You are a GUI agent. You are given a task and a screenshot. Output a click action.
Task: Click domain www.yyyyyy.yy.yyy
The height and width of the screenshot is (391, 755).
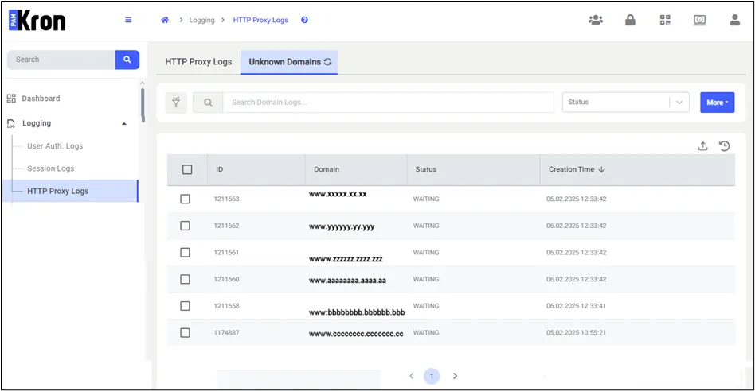pos(342,226)
